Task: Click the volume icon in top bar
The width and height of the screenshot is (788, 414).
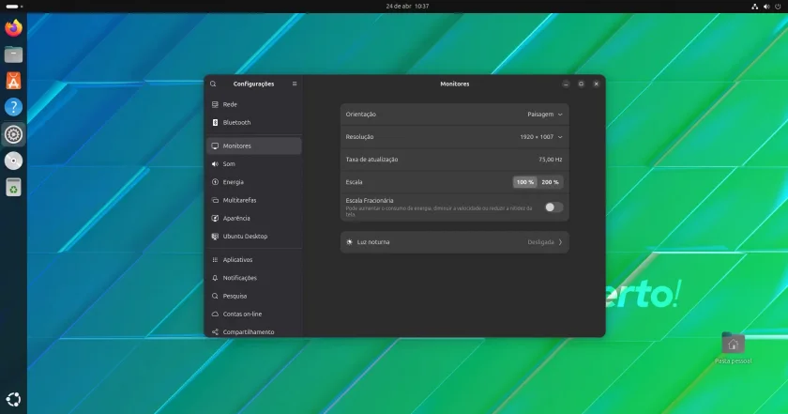Action: [x=766, y=7]
